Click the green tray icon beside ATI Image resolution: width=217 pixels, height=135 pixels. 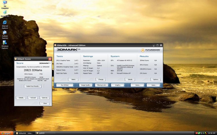[x=199, y=133]
